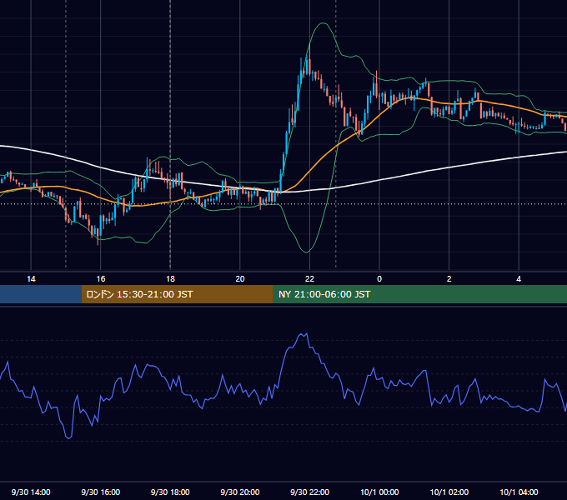Image resolution: width=567 pixels, height=500 pixels.
Task: Click the London 15:30-21:00 JST session bar
Action: tap(177, 294)
